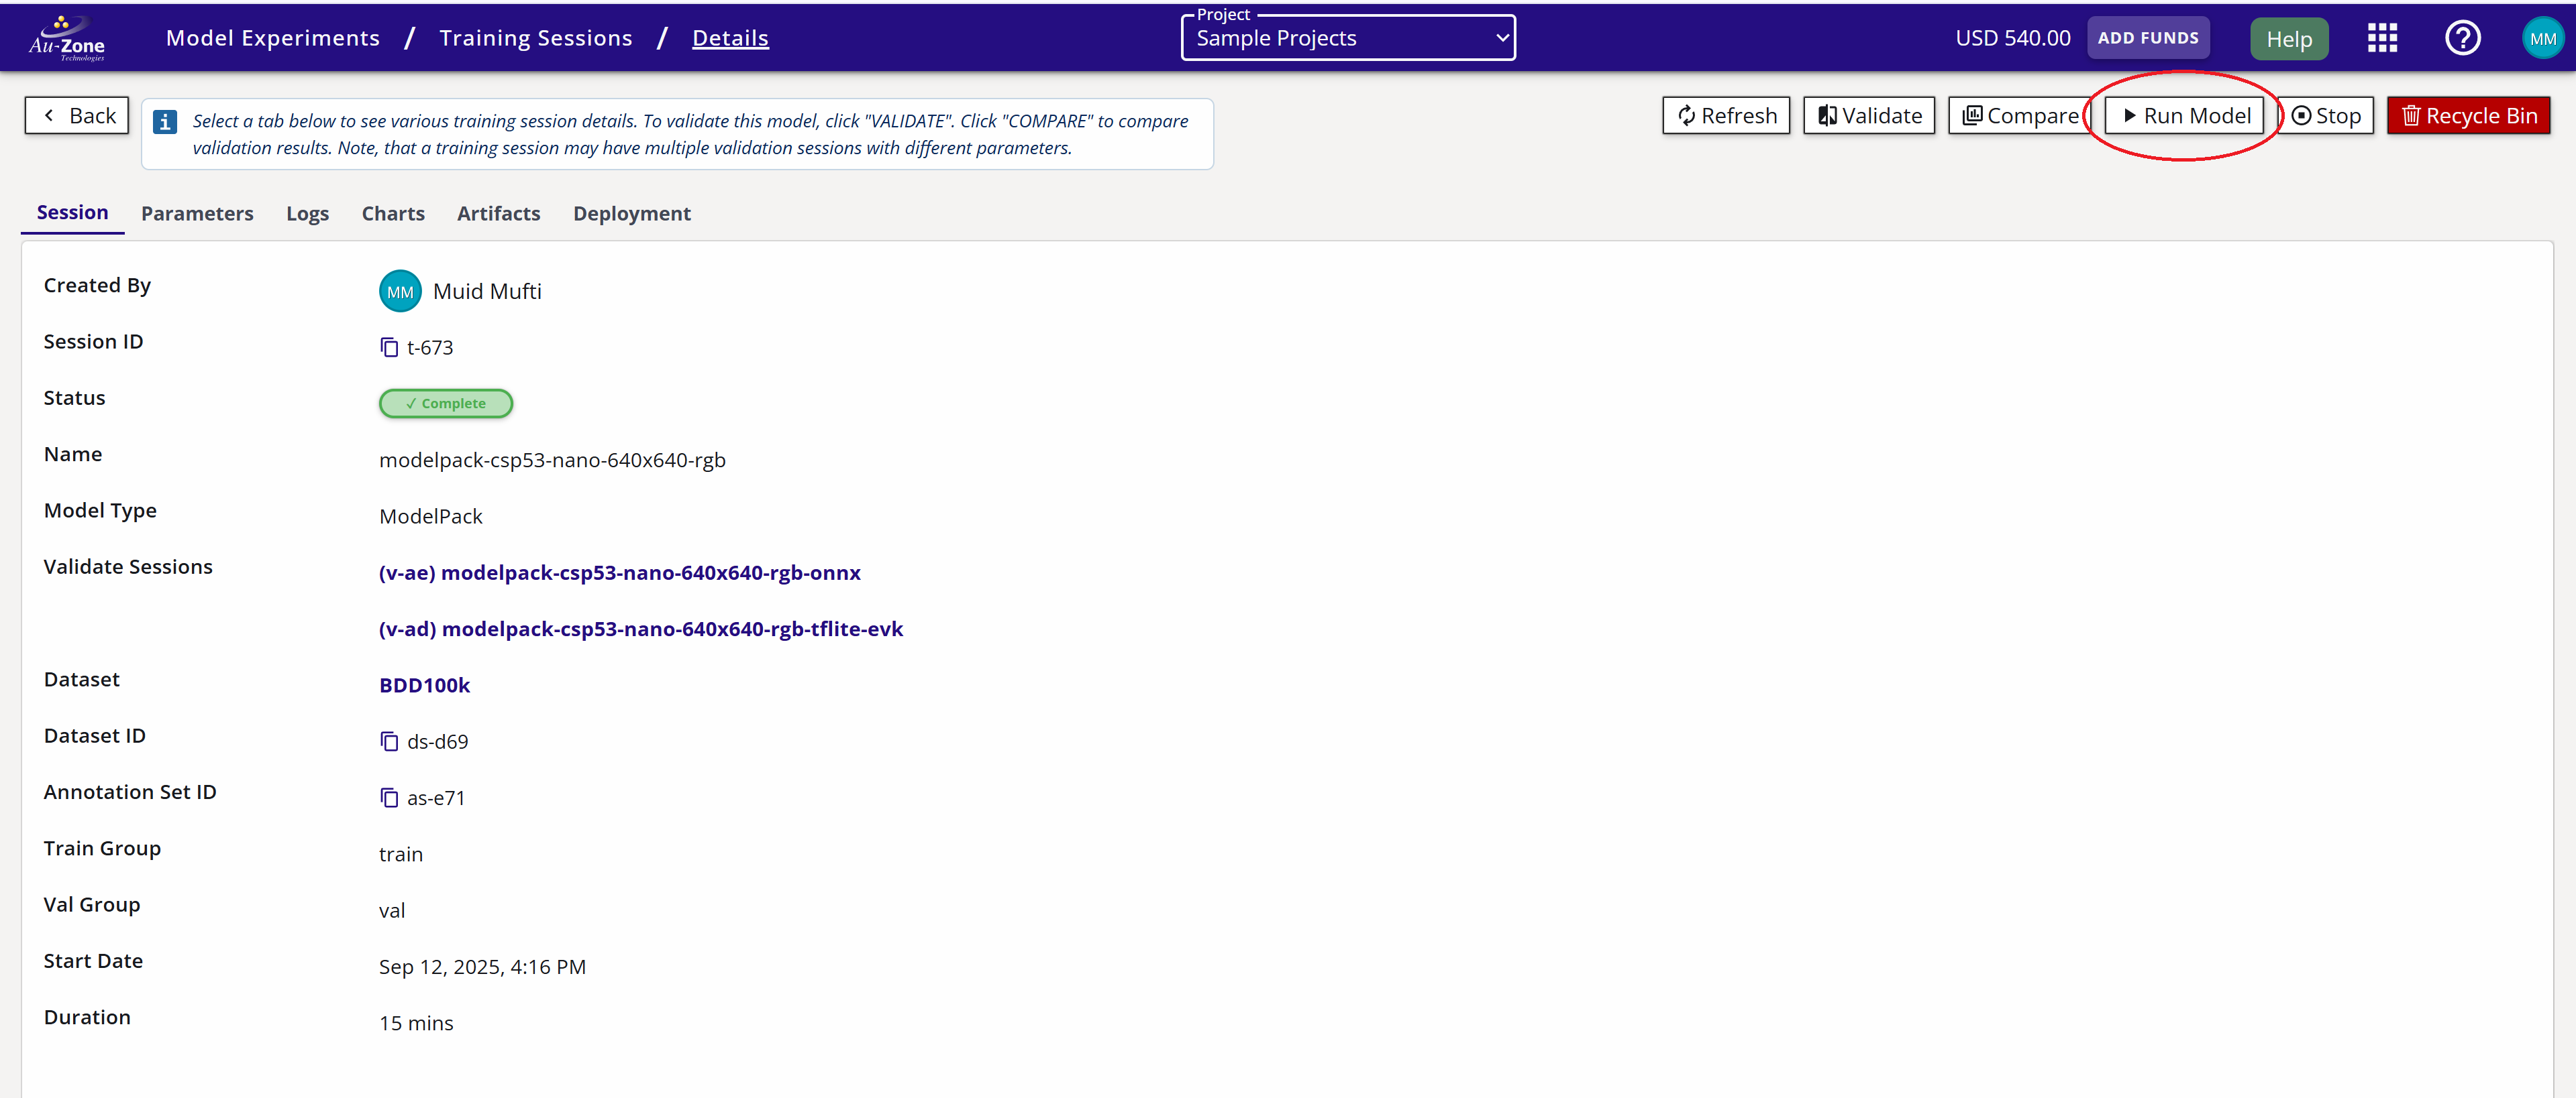Switch to the Parameters tab
This screenshot has height=1098, width=2576.
[197, 214]
